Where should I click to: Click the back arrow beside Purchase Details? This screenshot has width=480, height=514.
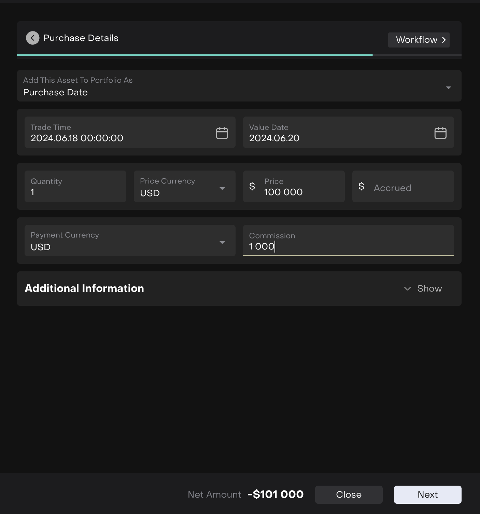[32, 38]
